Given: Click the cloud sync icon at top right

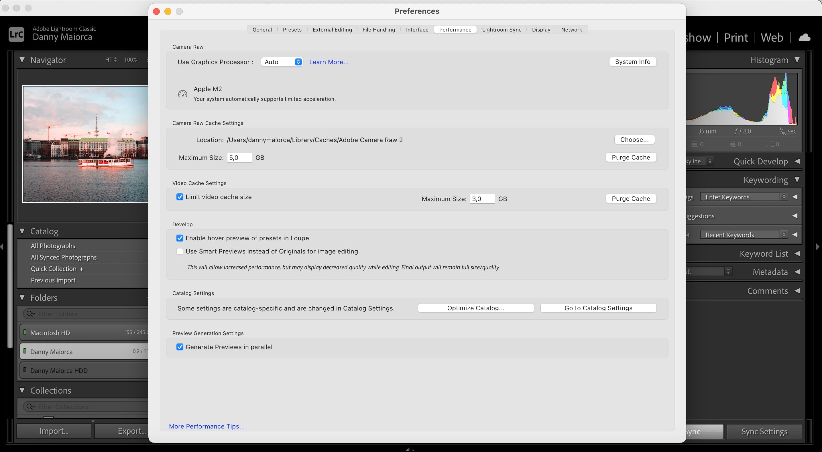Looking at the screenshot, I should click(805, 37).
